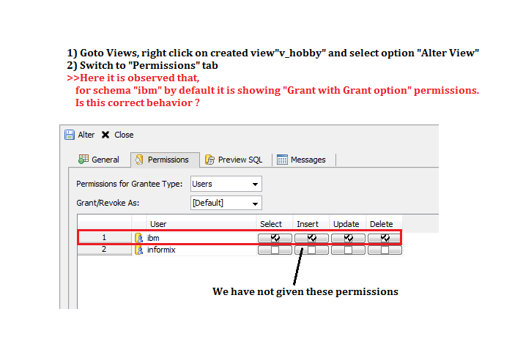Viewport: 512px width, 347px height.
Task: Uncheck Delete permission for ibm
Action: 385,238
